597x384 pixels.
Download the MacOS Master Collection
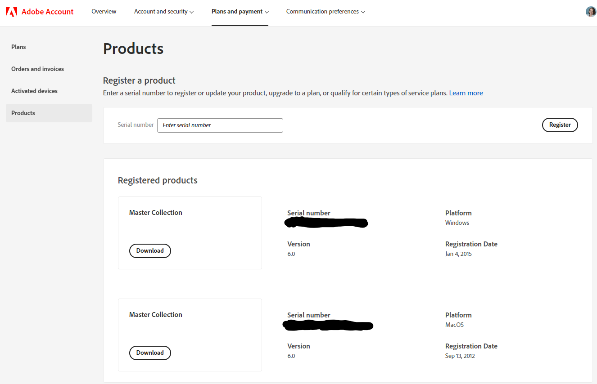(150, 353)
